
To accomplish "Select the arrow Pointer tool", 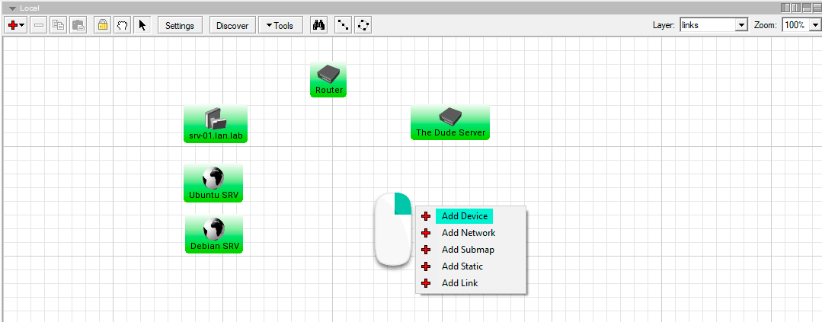I will point(142,25).
